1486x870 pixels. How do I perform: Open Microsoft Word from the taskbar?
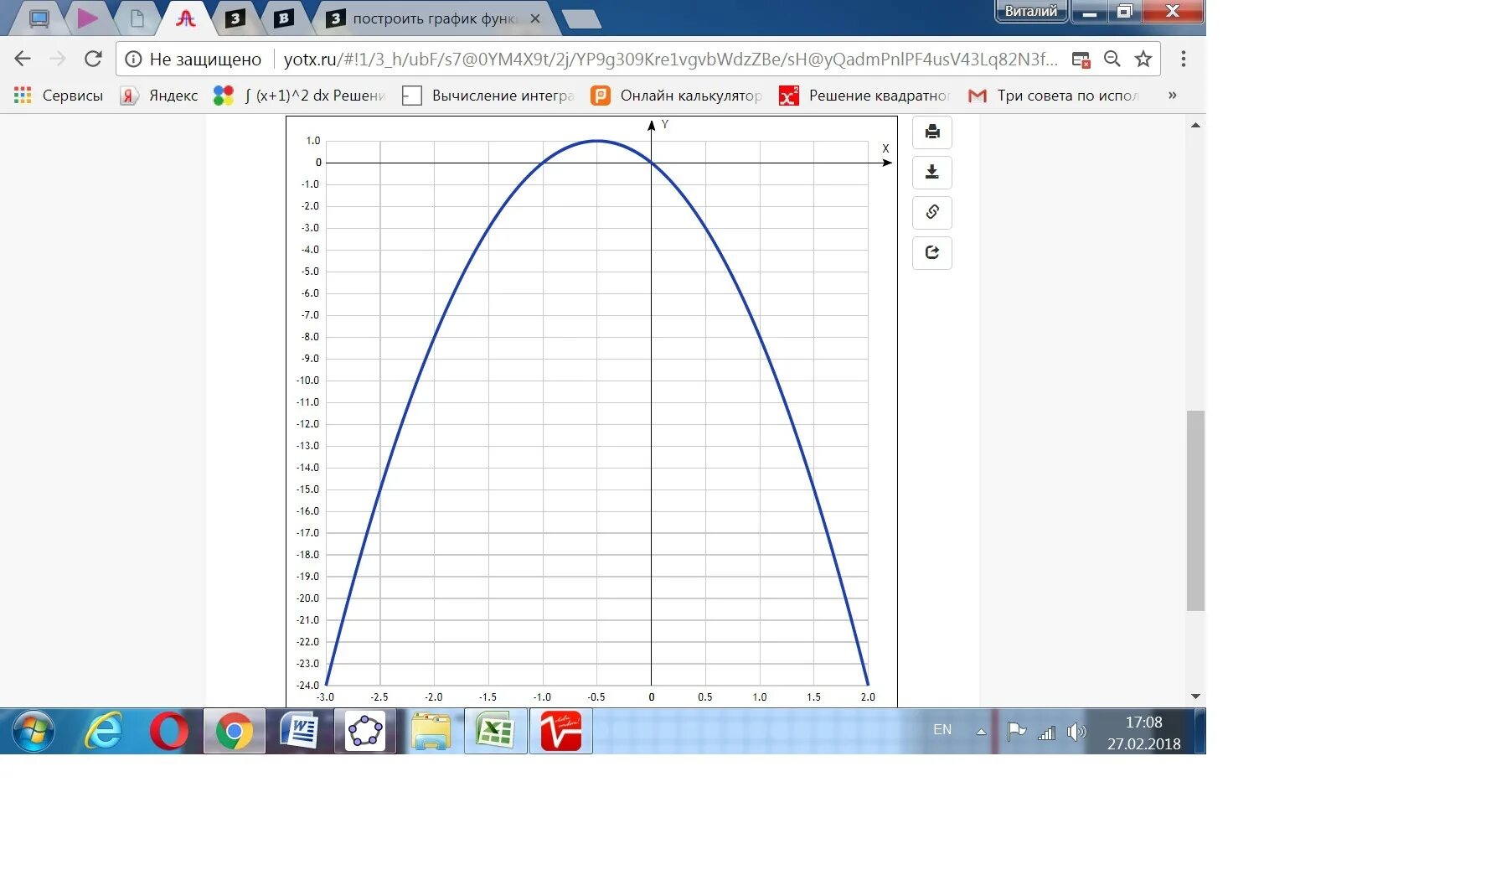[x=300, y=731]
